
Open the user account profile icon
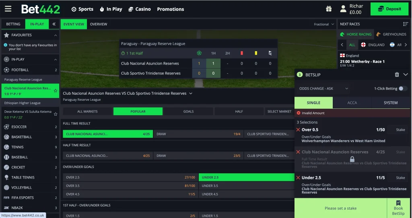click(x=343, y=9)
